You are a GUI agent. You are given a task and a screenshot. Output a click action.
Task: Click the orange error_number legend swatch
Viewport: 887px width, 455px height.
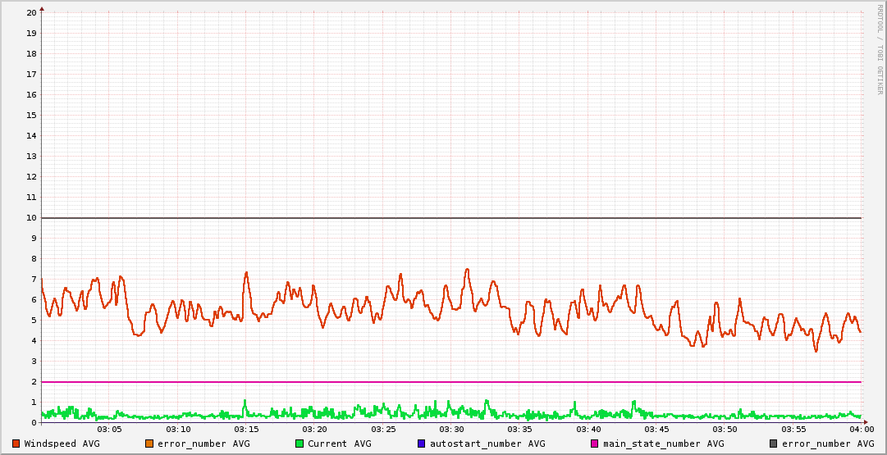coord(149,444)
